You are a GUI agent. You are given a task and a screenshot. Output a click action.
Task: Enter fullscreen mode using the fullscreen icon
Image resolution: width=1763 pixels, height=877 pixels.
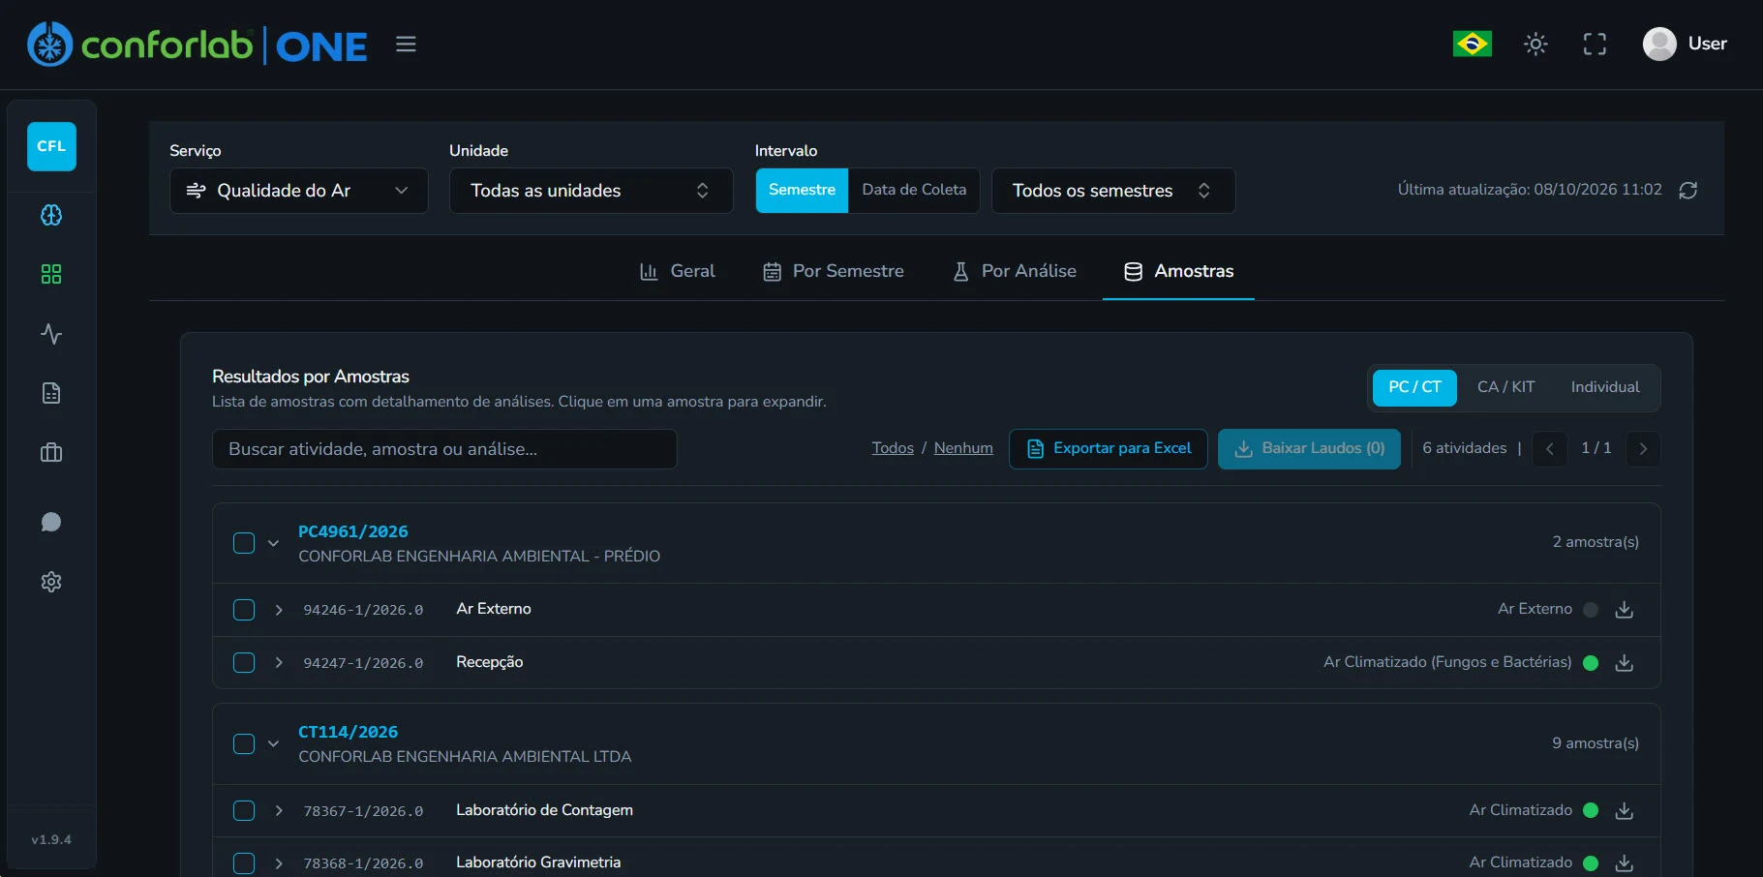coord(1595,44)
